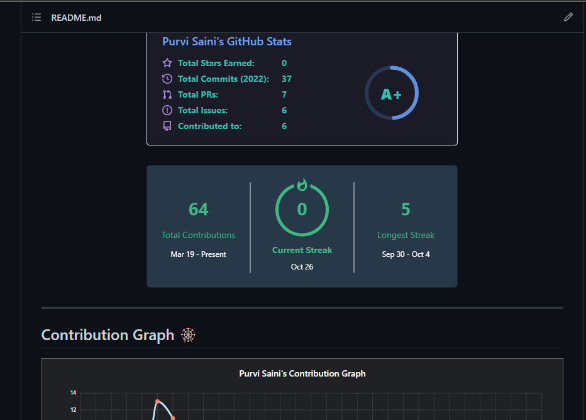Click the clock icon beside Total Commits
The image size is (586, 420).
(167, 79)
